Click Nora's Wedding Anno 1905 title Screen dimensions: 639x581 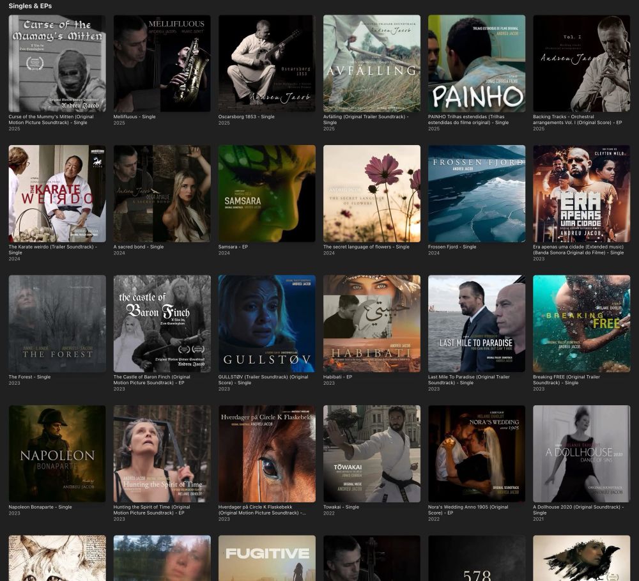coord(468,509)
